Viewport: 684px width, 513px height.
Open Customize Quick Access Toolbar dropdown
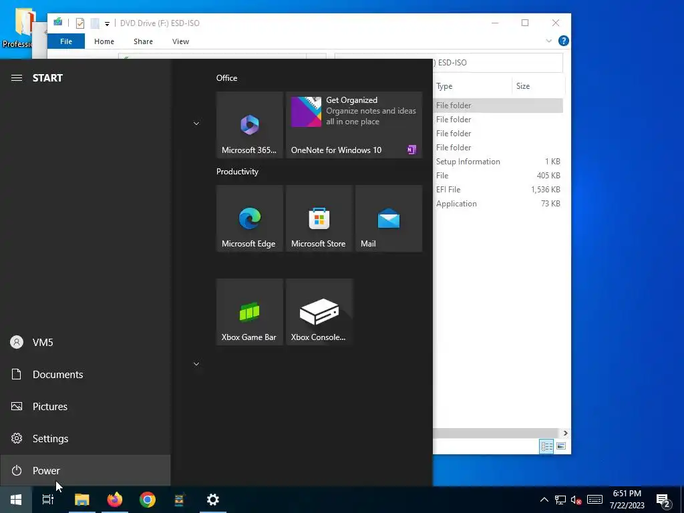pyautogui.click(x=107, y=23)
